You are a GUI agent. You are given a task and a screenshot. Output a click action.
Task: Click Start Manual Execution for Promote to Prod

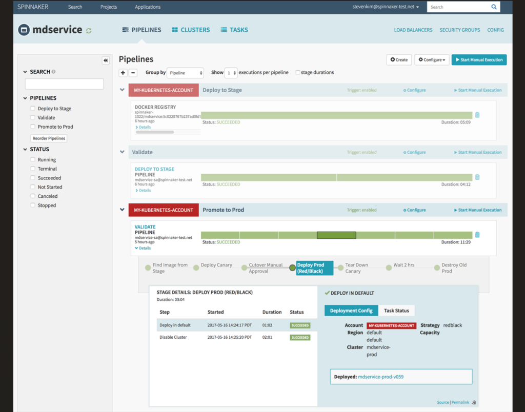[x=478, y=210]
